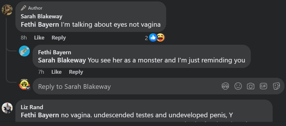Open Sarah Blakeway's profile picture
The width and height of the screenshot is (286, 126).
(x=7, y=10)
